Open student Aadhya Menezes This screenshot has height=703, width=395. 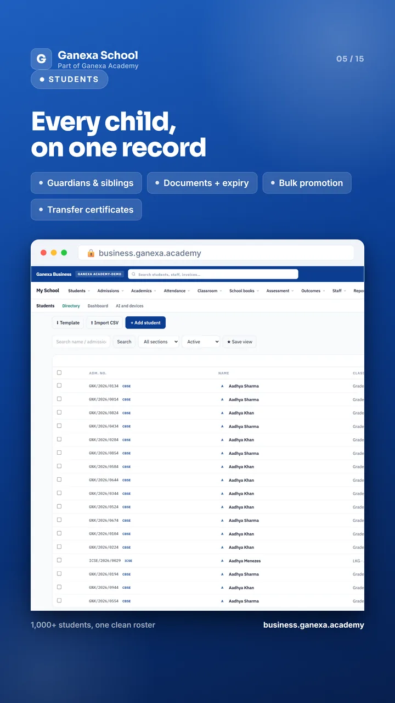[245, 561]
